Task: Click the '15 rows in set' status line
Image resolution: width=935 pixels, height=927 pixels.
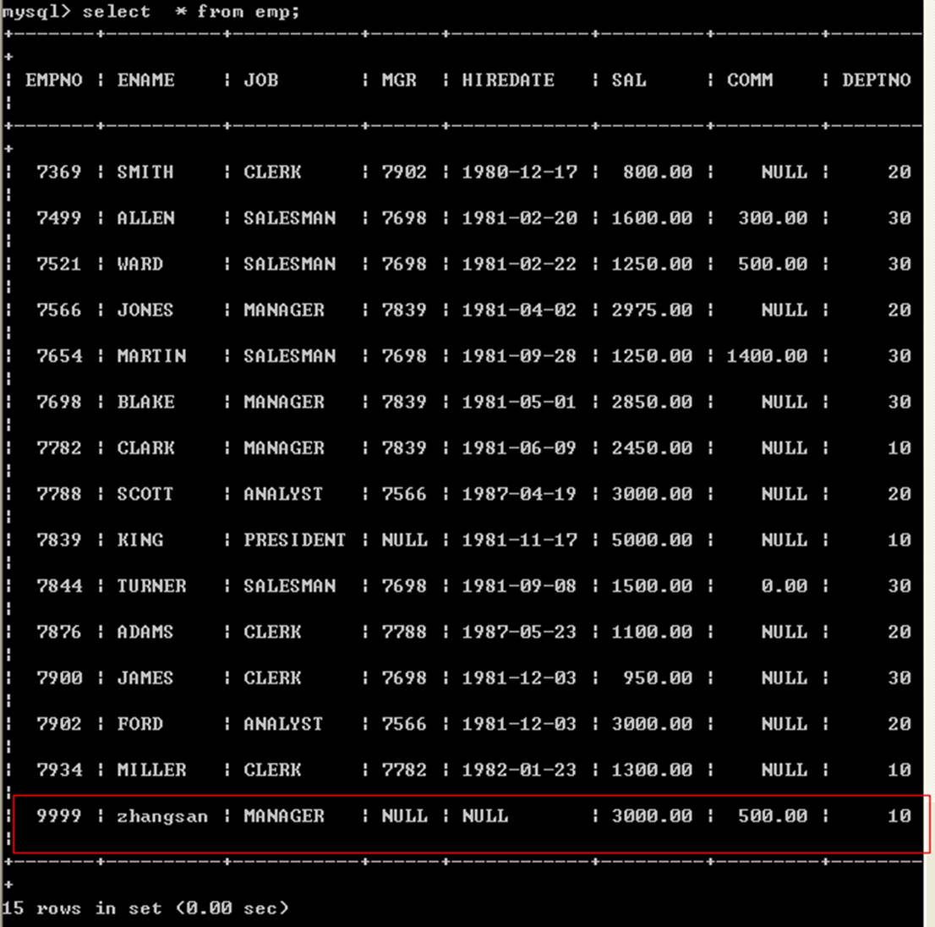Action: [145, 908]
